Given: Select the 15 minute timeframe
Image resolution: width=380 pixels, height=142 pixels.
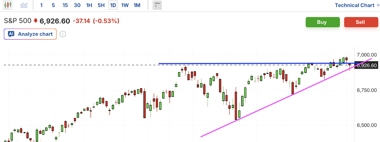Looking at the screenshot, I should [x=65, y=5].
